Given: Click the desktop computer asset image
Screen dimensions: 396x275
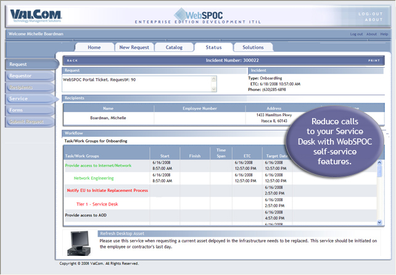Looking at the screenshot, I should [x=79, y=243].
